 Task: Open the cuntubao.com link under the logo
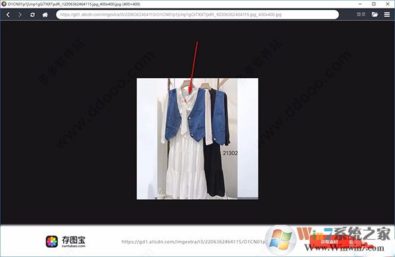(x=74, y=246)
